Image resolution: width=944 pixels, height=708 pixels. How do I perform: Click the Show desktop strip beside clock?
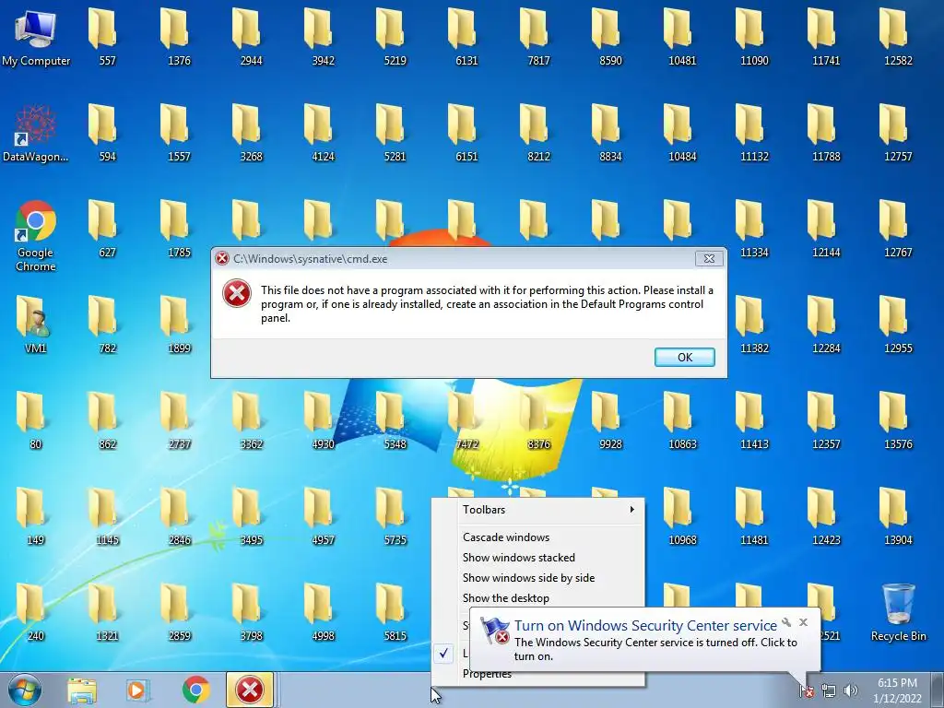tap(938, 690)
